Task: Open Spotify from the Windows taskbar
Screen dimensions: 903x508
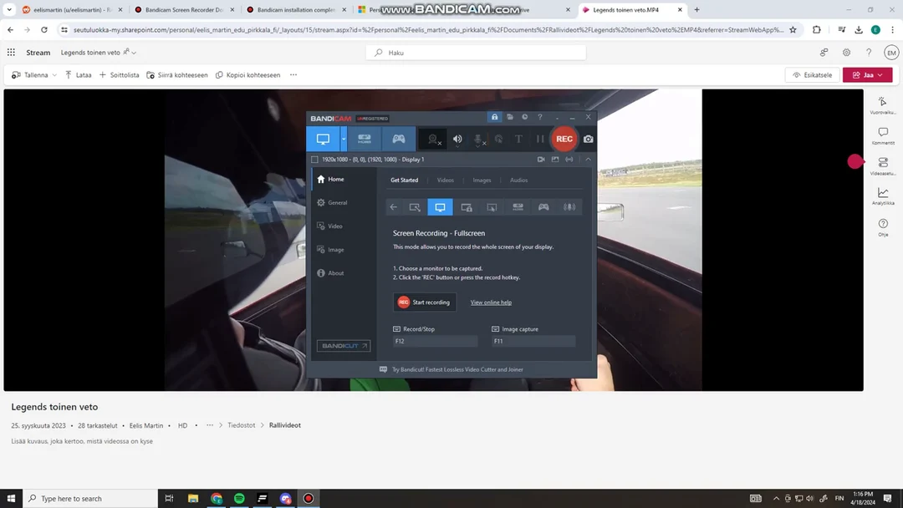Action: coord(239,499)
